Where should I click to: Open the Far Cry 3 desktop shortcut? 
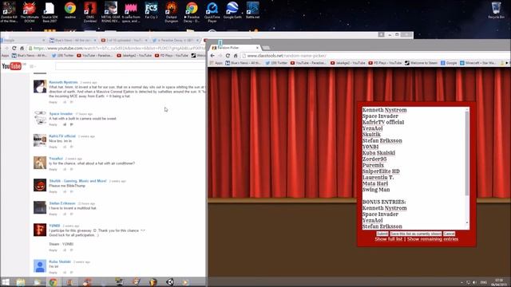click(151, 11)
